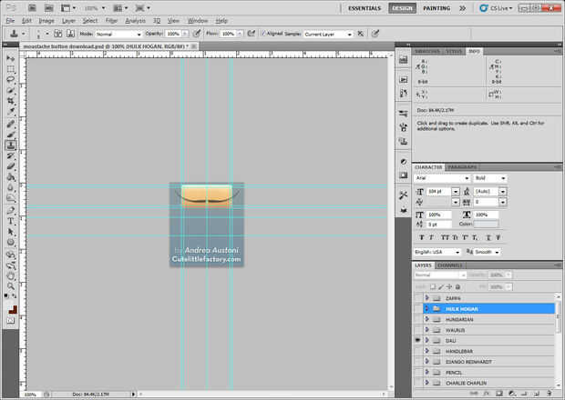Open the font family dropdown showing Arial

[x=442, y=178]
